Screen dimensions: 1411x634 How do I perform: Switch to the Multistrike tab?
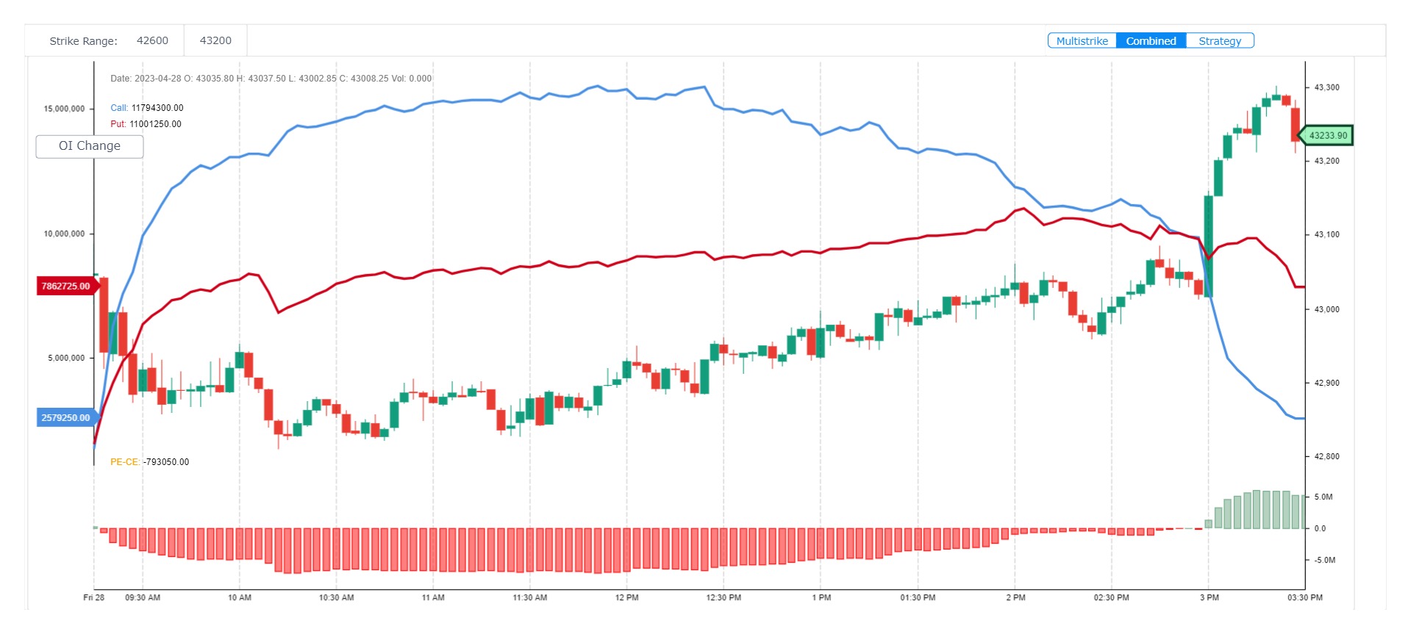(x=1082, y=41)
